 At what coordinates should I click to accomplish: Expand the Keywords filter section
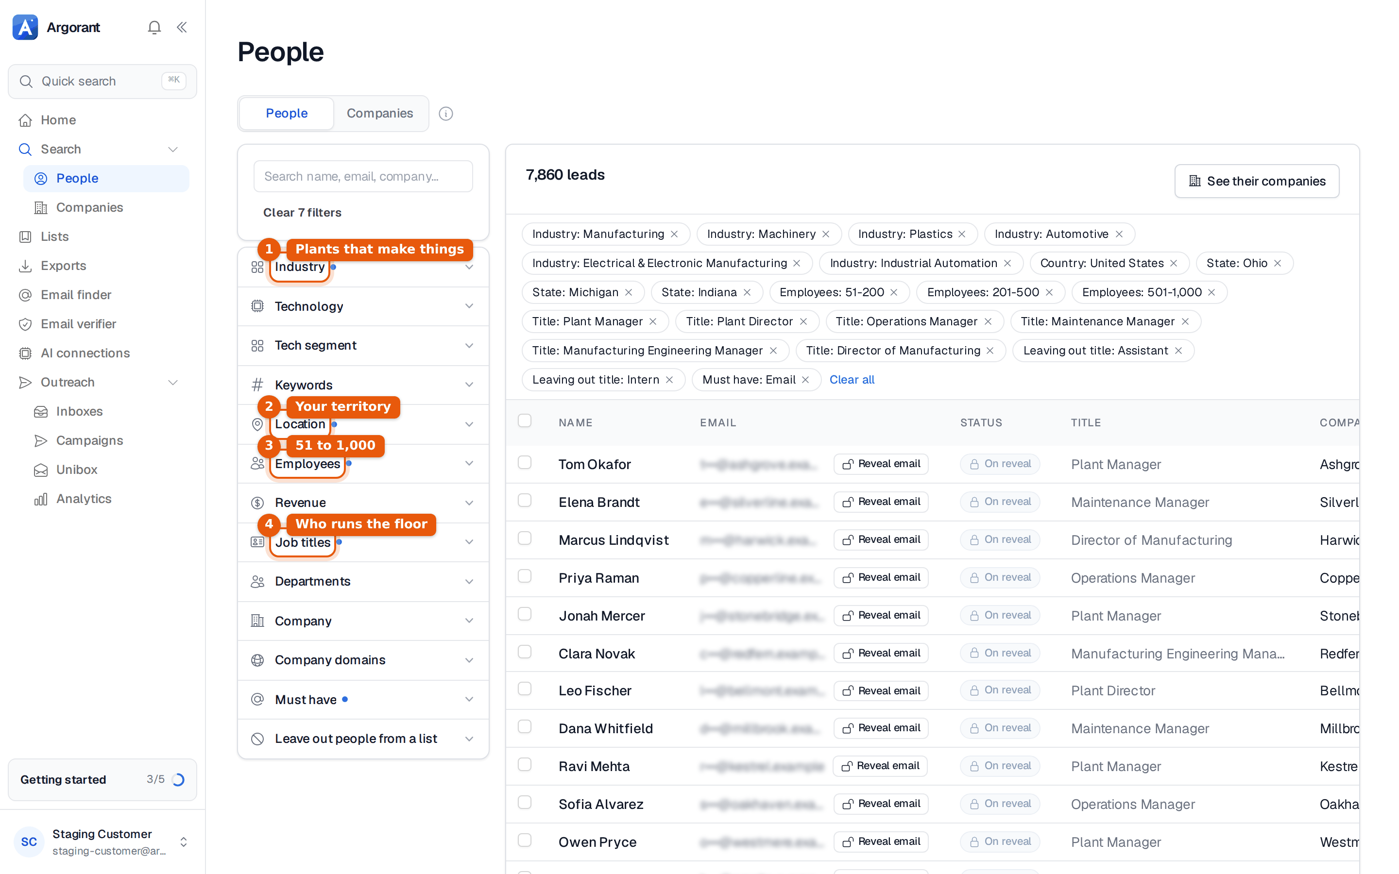pyautogui.click(x=363, y=385)
